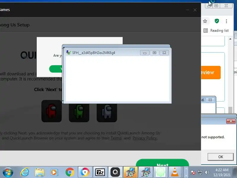Image resolution: width=237 pixels, height=178 pixels.
Task: Close the small popup behind Chrome page
Action: (x=210, y=100)
